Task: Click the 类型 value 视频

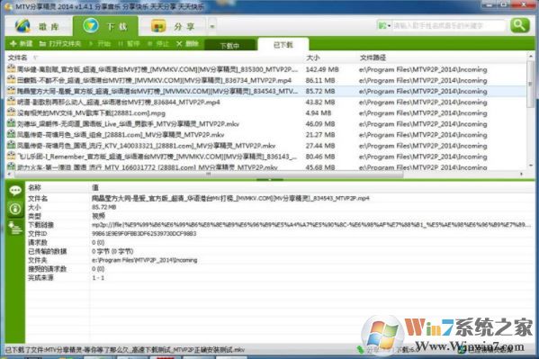Action: (98, 216)
